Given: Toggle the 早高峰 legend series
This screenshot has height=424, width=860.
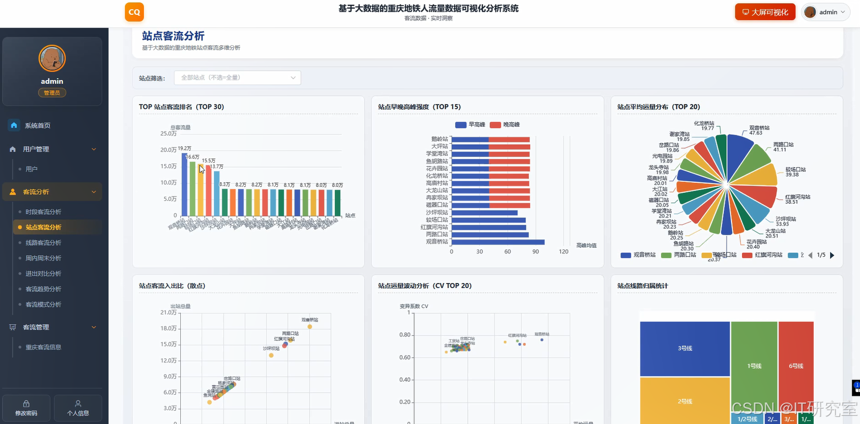Looking at the screenshot, I should tap(469, 125).
